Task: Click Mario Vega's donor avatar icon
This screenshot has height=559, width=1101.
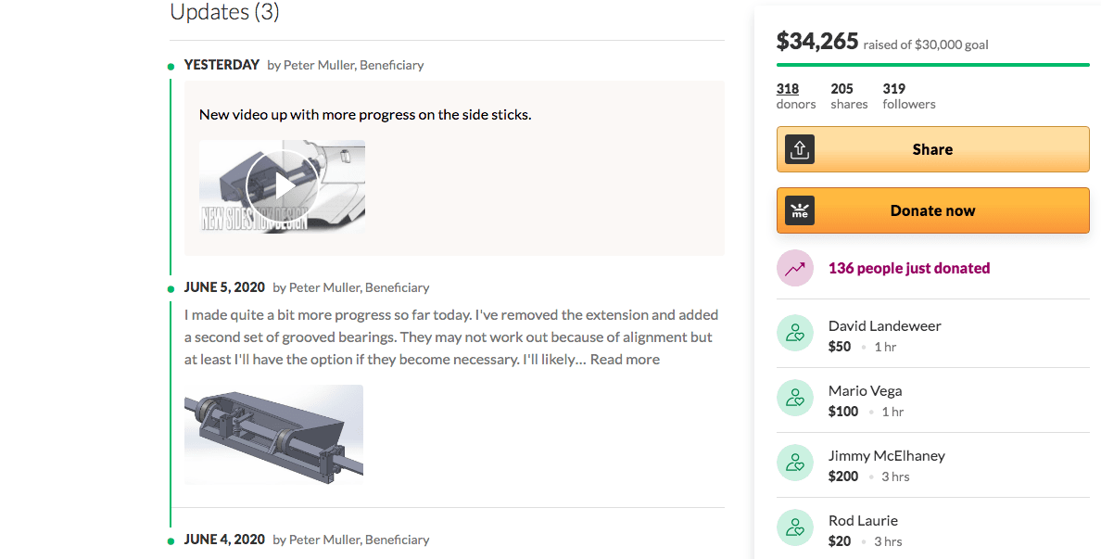Action: tap(794, 399)
